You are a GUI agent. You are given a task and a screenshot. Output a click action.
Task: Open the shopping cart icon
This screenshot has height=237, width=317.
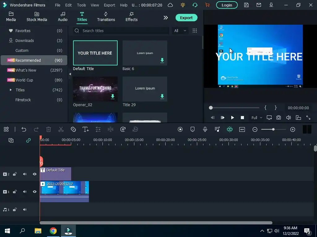[207, 5]
